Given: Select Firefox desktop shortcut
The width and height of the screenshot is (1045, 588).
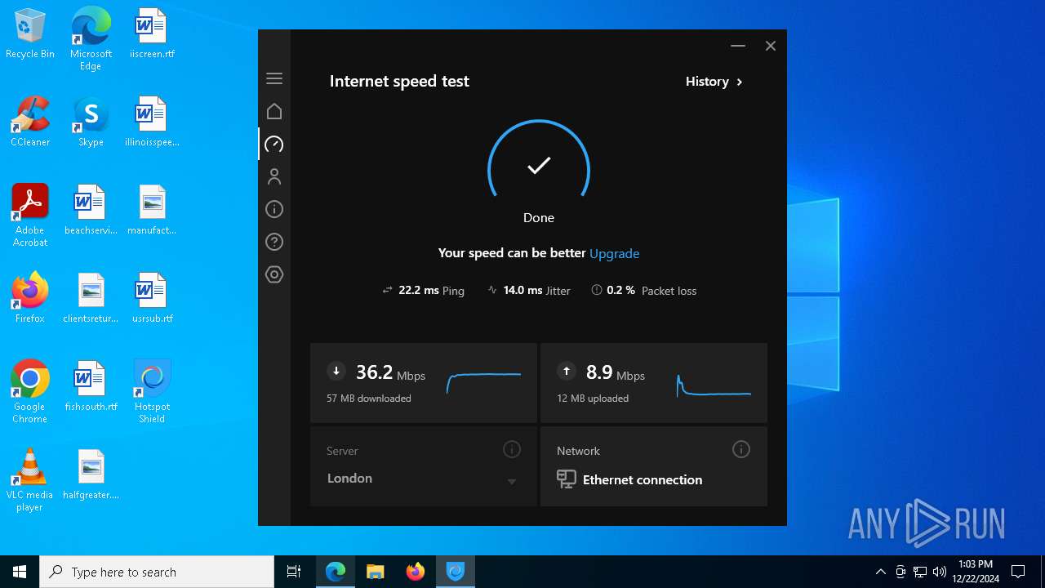Looking at the screenshot, I should click(30, 298).
